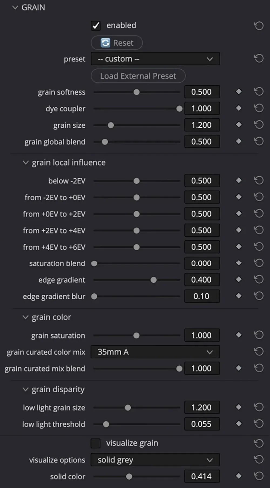
Task: Click keyframe diamond for saturation blend
Action: [239, 263]
